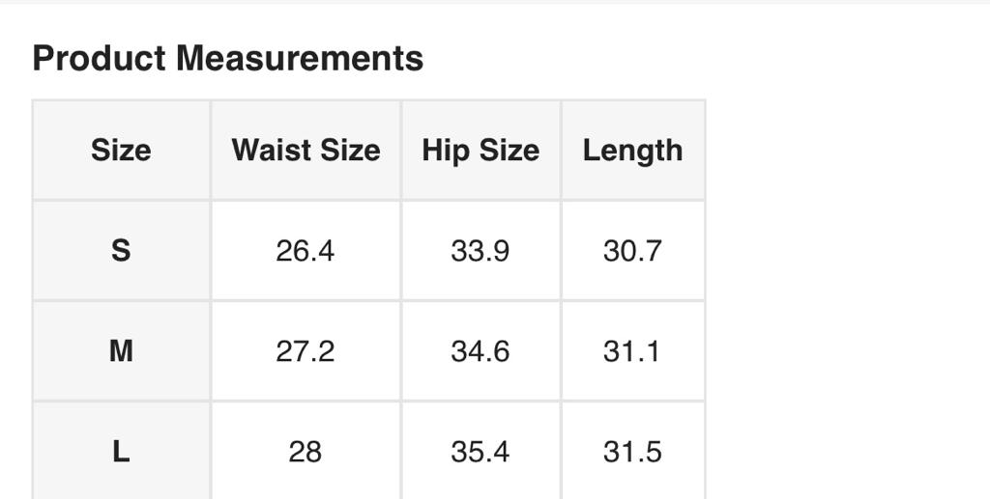Viewport: 990px width, 499px height.
Task: Click the Waist Size column header
Action: pos(306,151)
